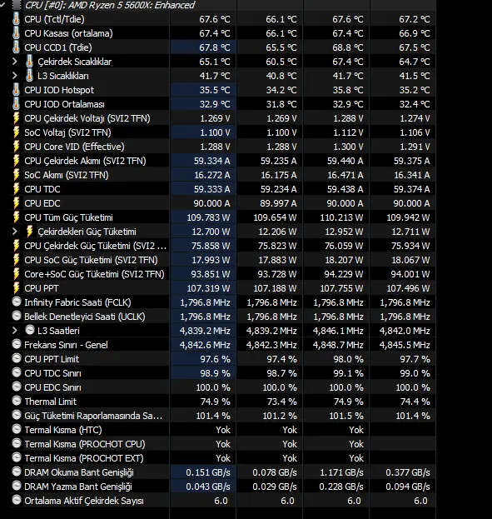Click the 89.997 A EDC value
Screen dimensions: 492x519
[x=278, y=203]
